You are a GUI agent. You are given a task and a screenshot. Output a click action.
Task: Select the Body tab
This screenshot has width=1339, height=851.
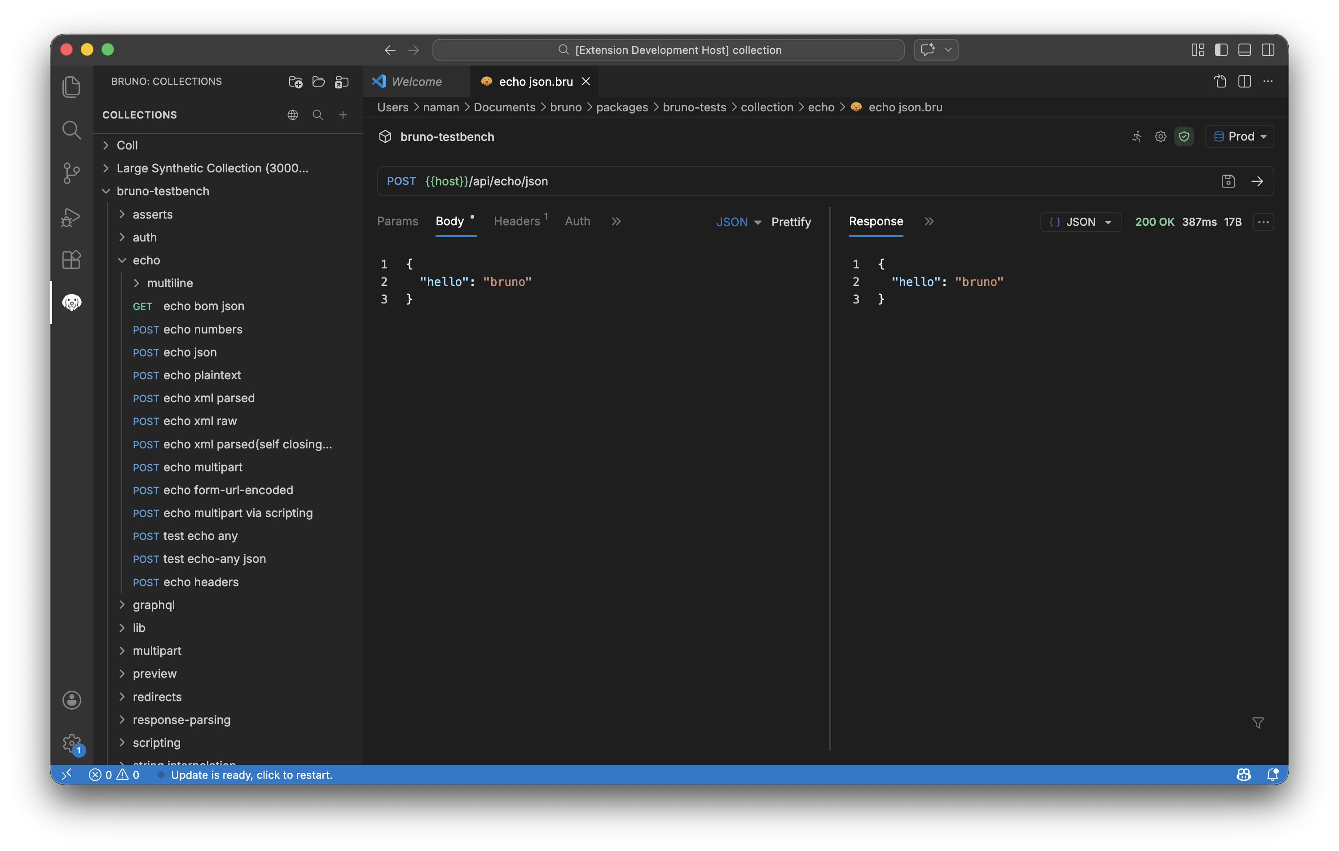click(449, 221)
